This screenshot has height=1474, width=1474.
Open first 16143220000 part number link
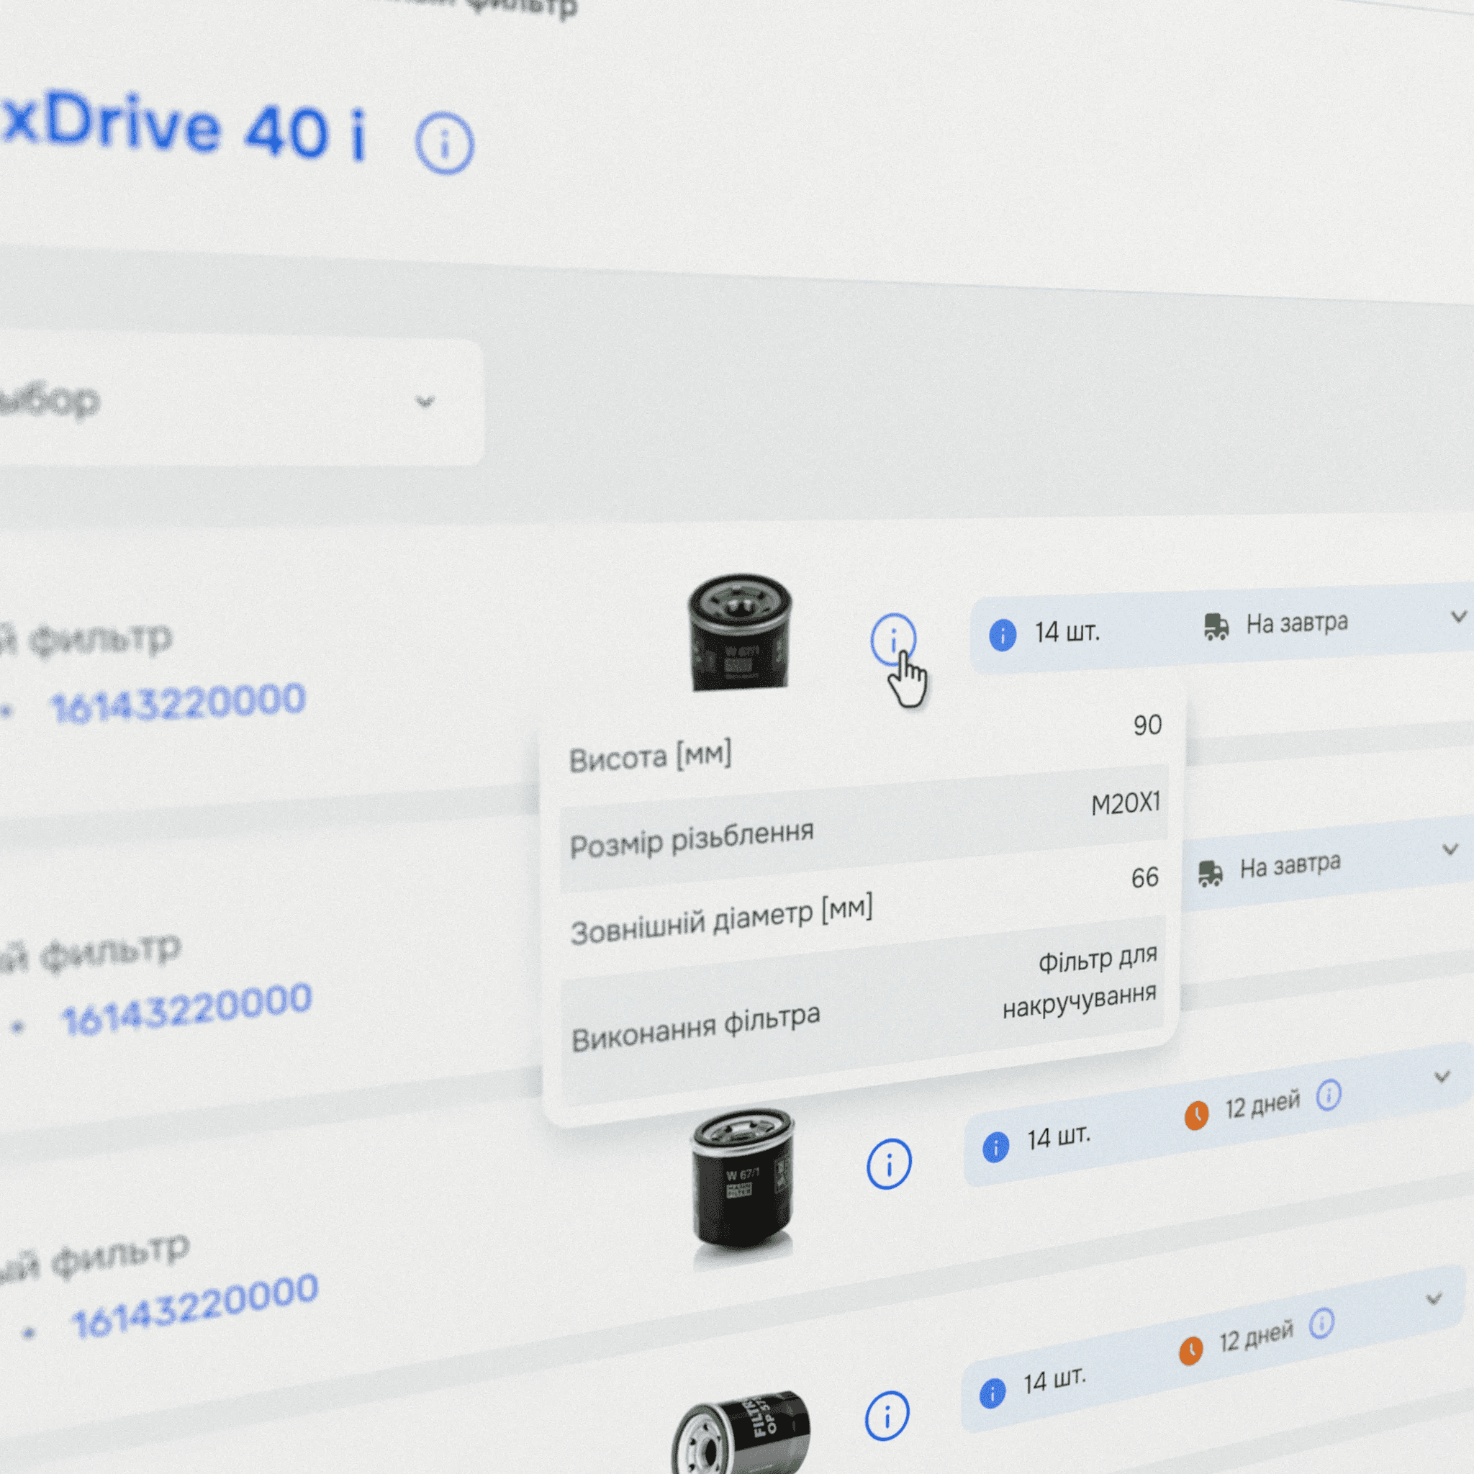[178, 702]
